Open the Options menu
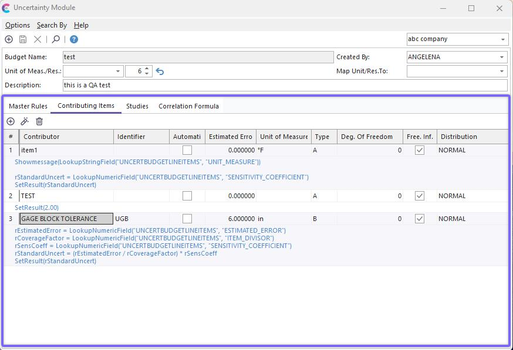Viewport: 513px width, 350px height. click(18, 25)
